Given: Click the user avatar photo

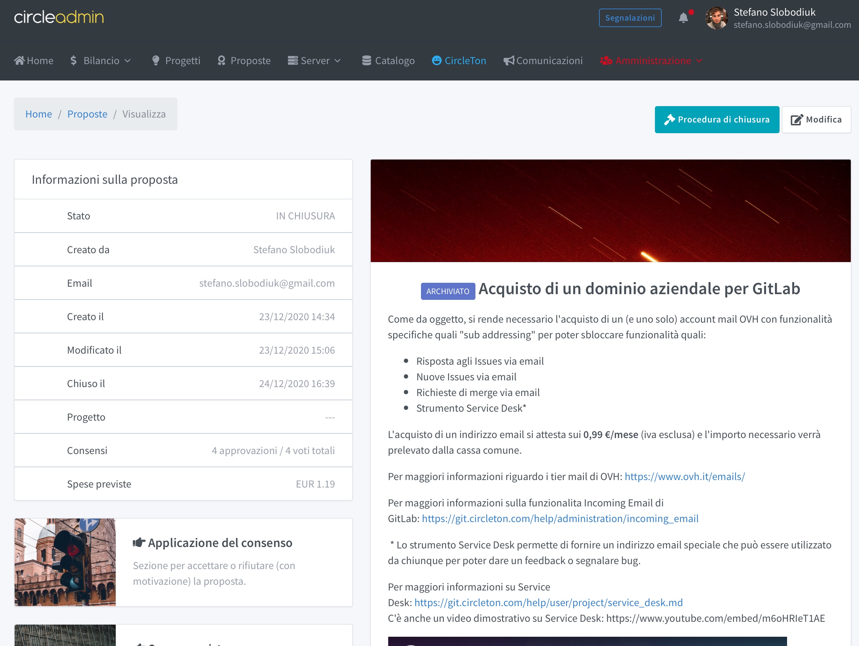Looking at the screenshot, I should point(717,18).
